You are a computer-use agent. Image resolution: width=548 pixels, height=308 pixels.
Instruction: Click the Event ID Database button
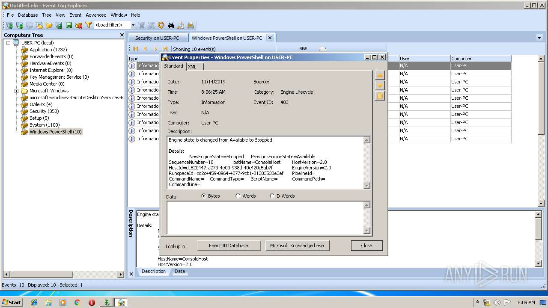(x=229, y=246)
